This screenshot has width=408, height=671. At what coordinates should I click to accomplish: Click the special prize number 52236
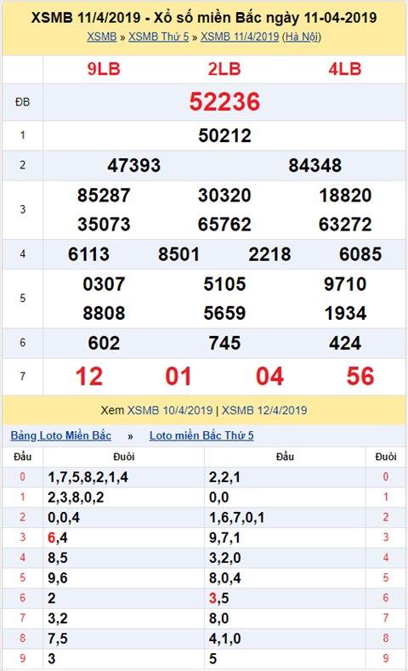(224, 102)
